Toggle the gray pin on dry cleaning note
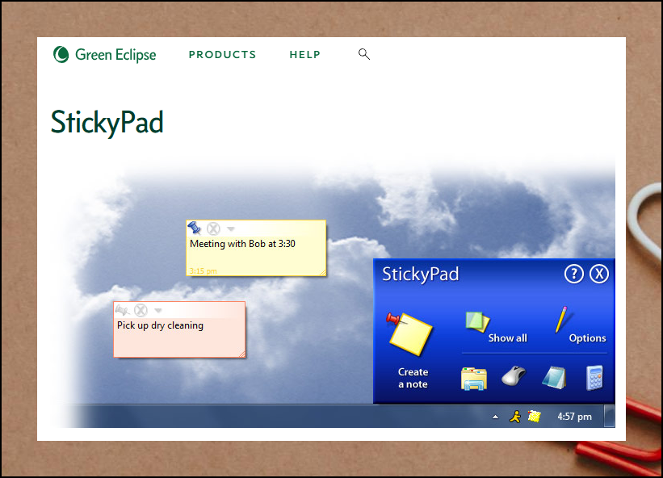Screen dimensions: 663x478 [x=122, y=310]
